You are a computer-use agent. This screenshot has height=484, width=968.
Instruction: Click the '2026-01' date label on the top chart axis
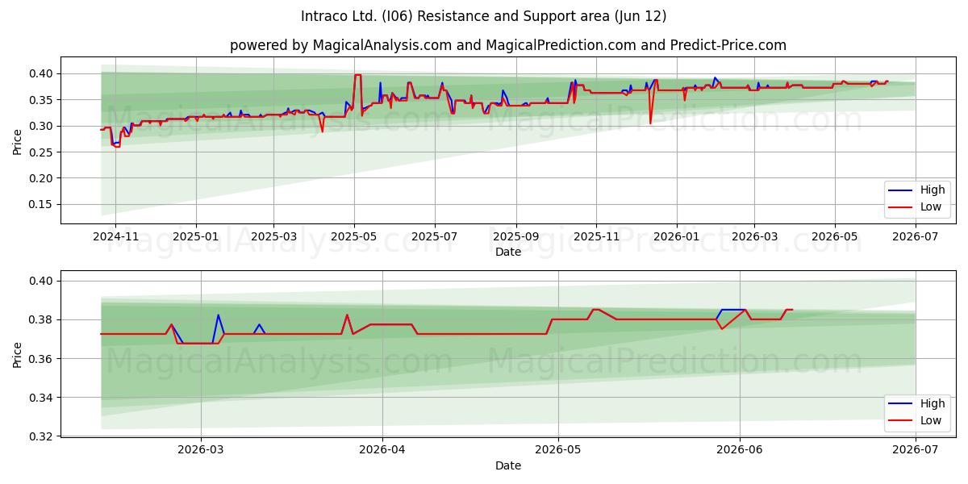tap(677, 236)
